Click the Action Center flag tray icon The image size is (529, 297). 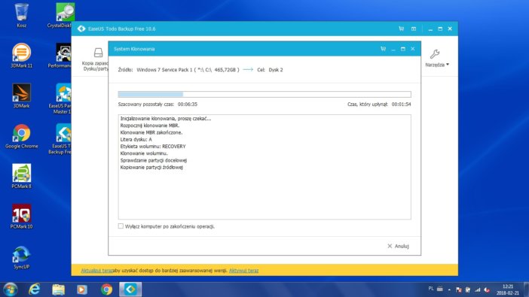[458, 289]
